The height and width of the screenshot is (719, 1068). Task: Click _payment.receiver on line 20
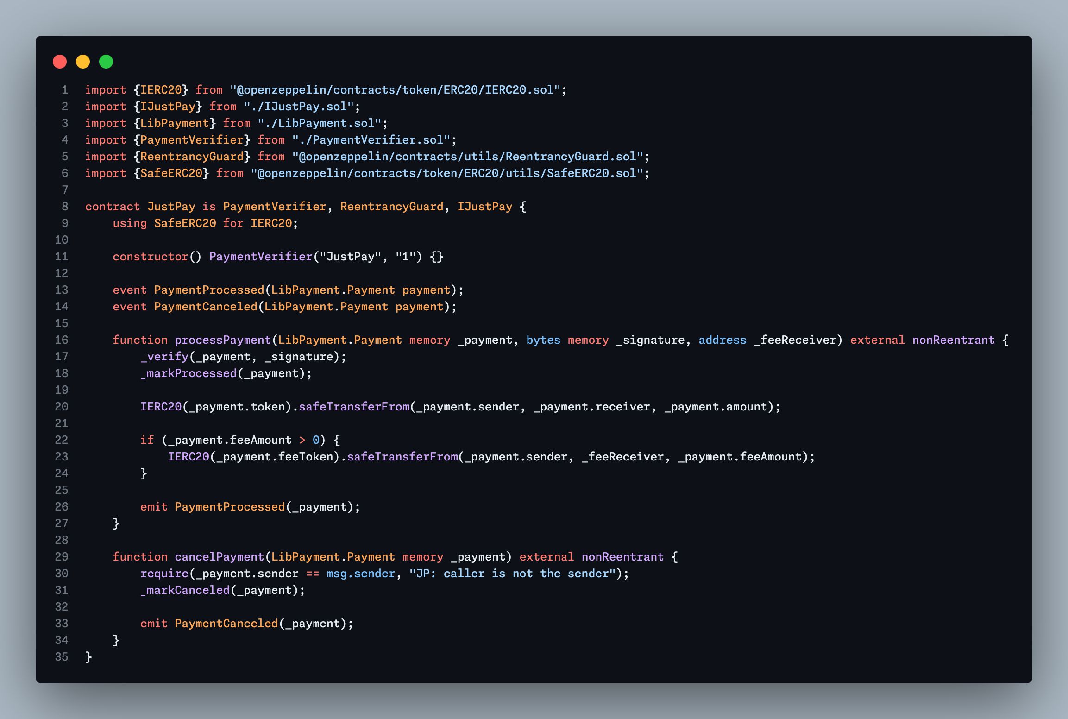[591, 407]
